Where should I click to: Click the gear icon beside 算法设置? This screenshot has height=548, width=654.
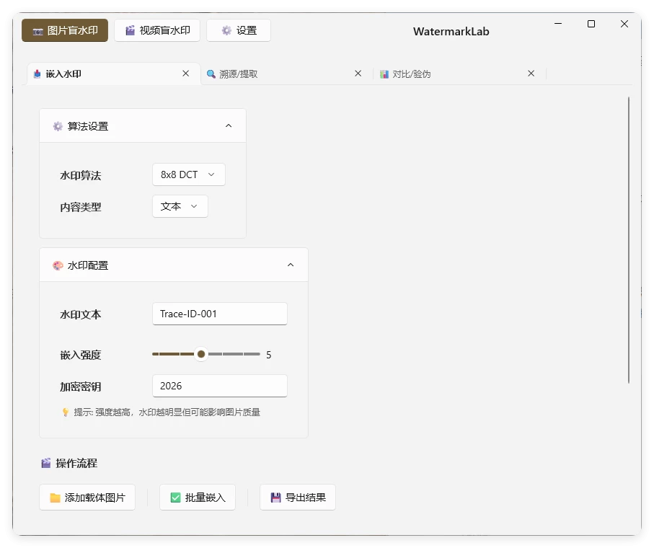pos(57,125)
